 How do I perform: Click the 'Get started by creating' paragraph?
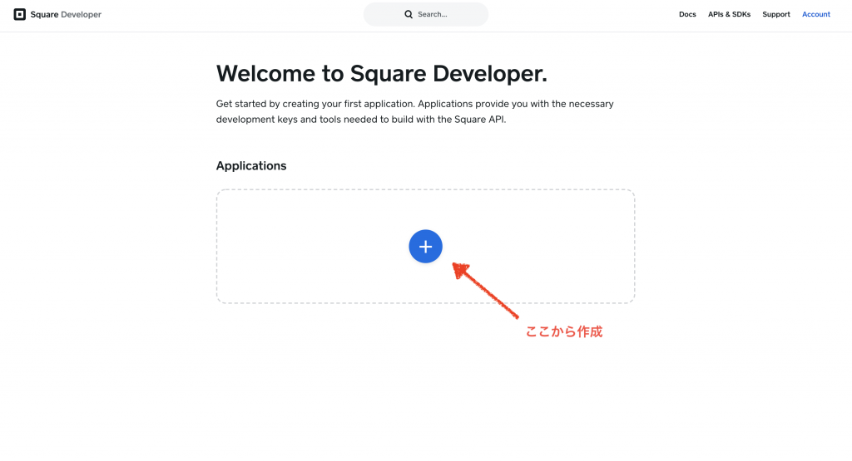click(x=414, y=111)
